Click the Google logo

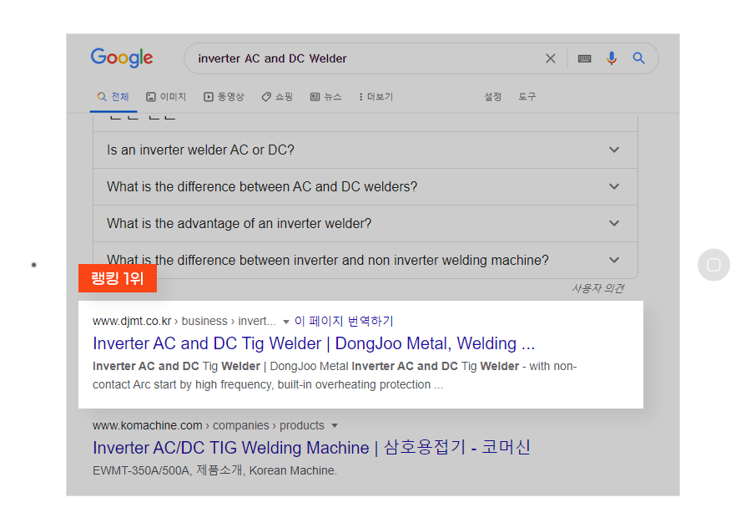(x=122, y=58)
